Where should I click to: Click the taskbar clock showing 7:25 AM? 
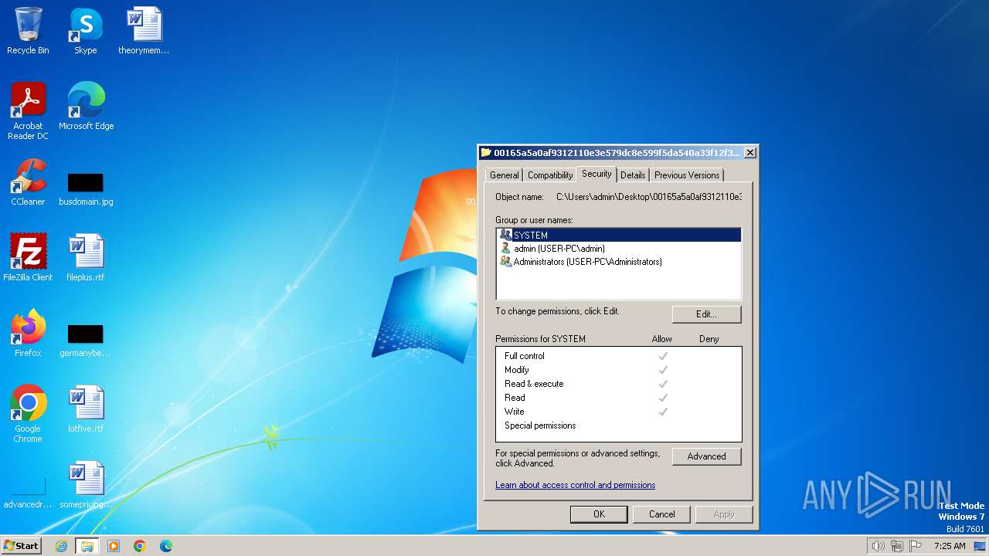click(x=950, y=546)
